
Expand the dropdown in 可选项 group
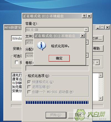pos(97,63)
